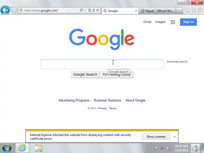Open Favorites with the star icon
Image resolution: width=204 pixels, height=153 pixels.
click(194, 10)
